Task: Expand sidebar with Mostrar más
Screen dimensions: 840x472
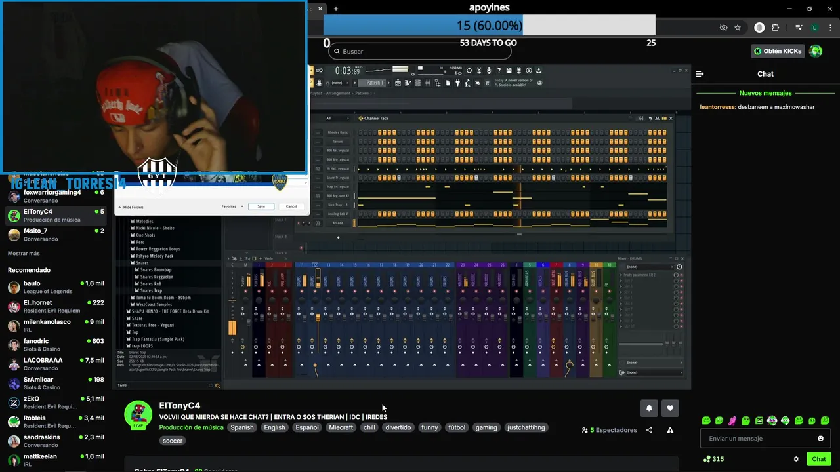Action: point(24,254)
